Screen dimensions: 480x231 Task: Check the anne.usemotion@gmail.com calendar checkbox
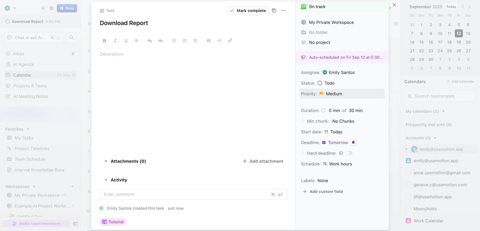[408, 173]
